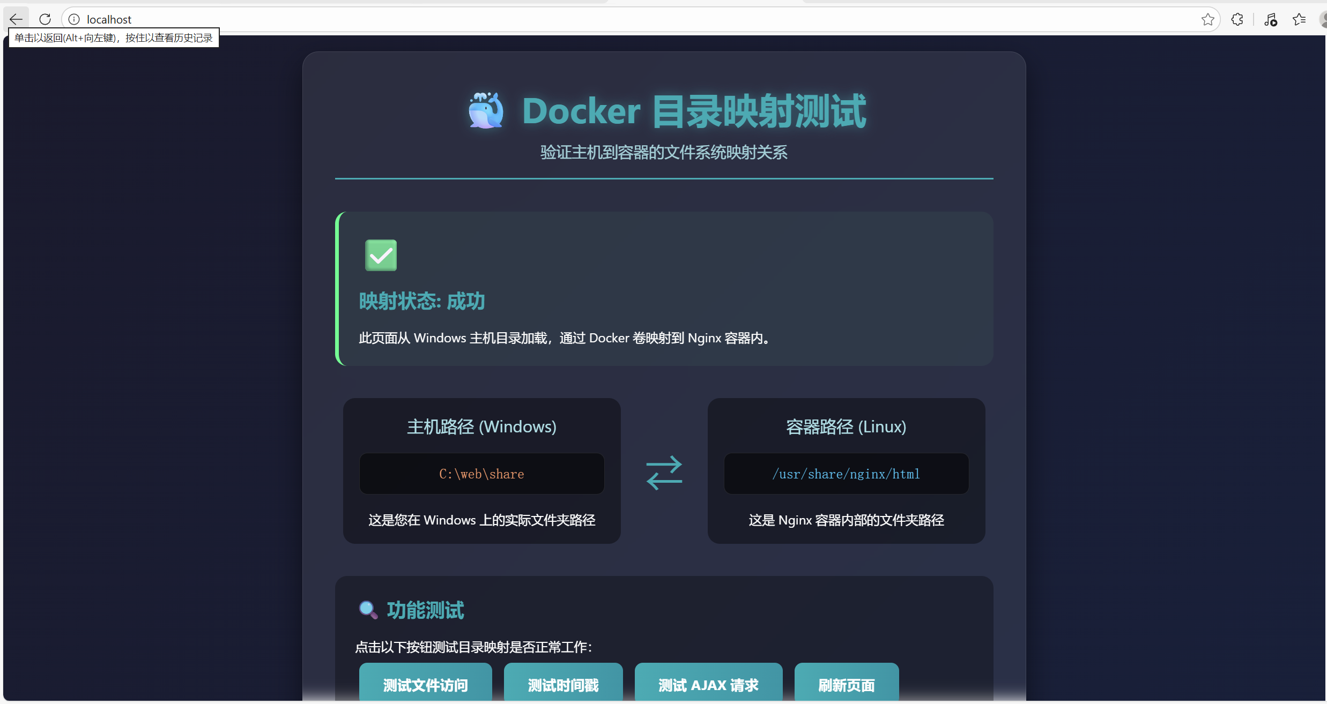Open the music note media control icon
Image resolution: width=1327 pixels, height=704 pixels.
click(x=1270, y=20)
